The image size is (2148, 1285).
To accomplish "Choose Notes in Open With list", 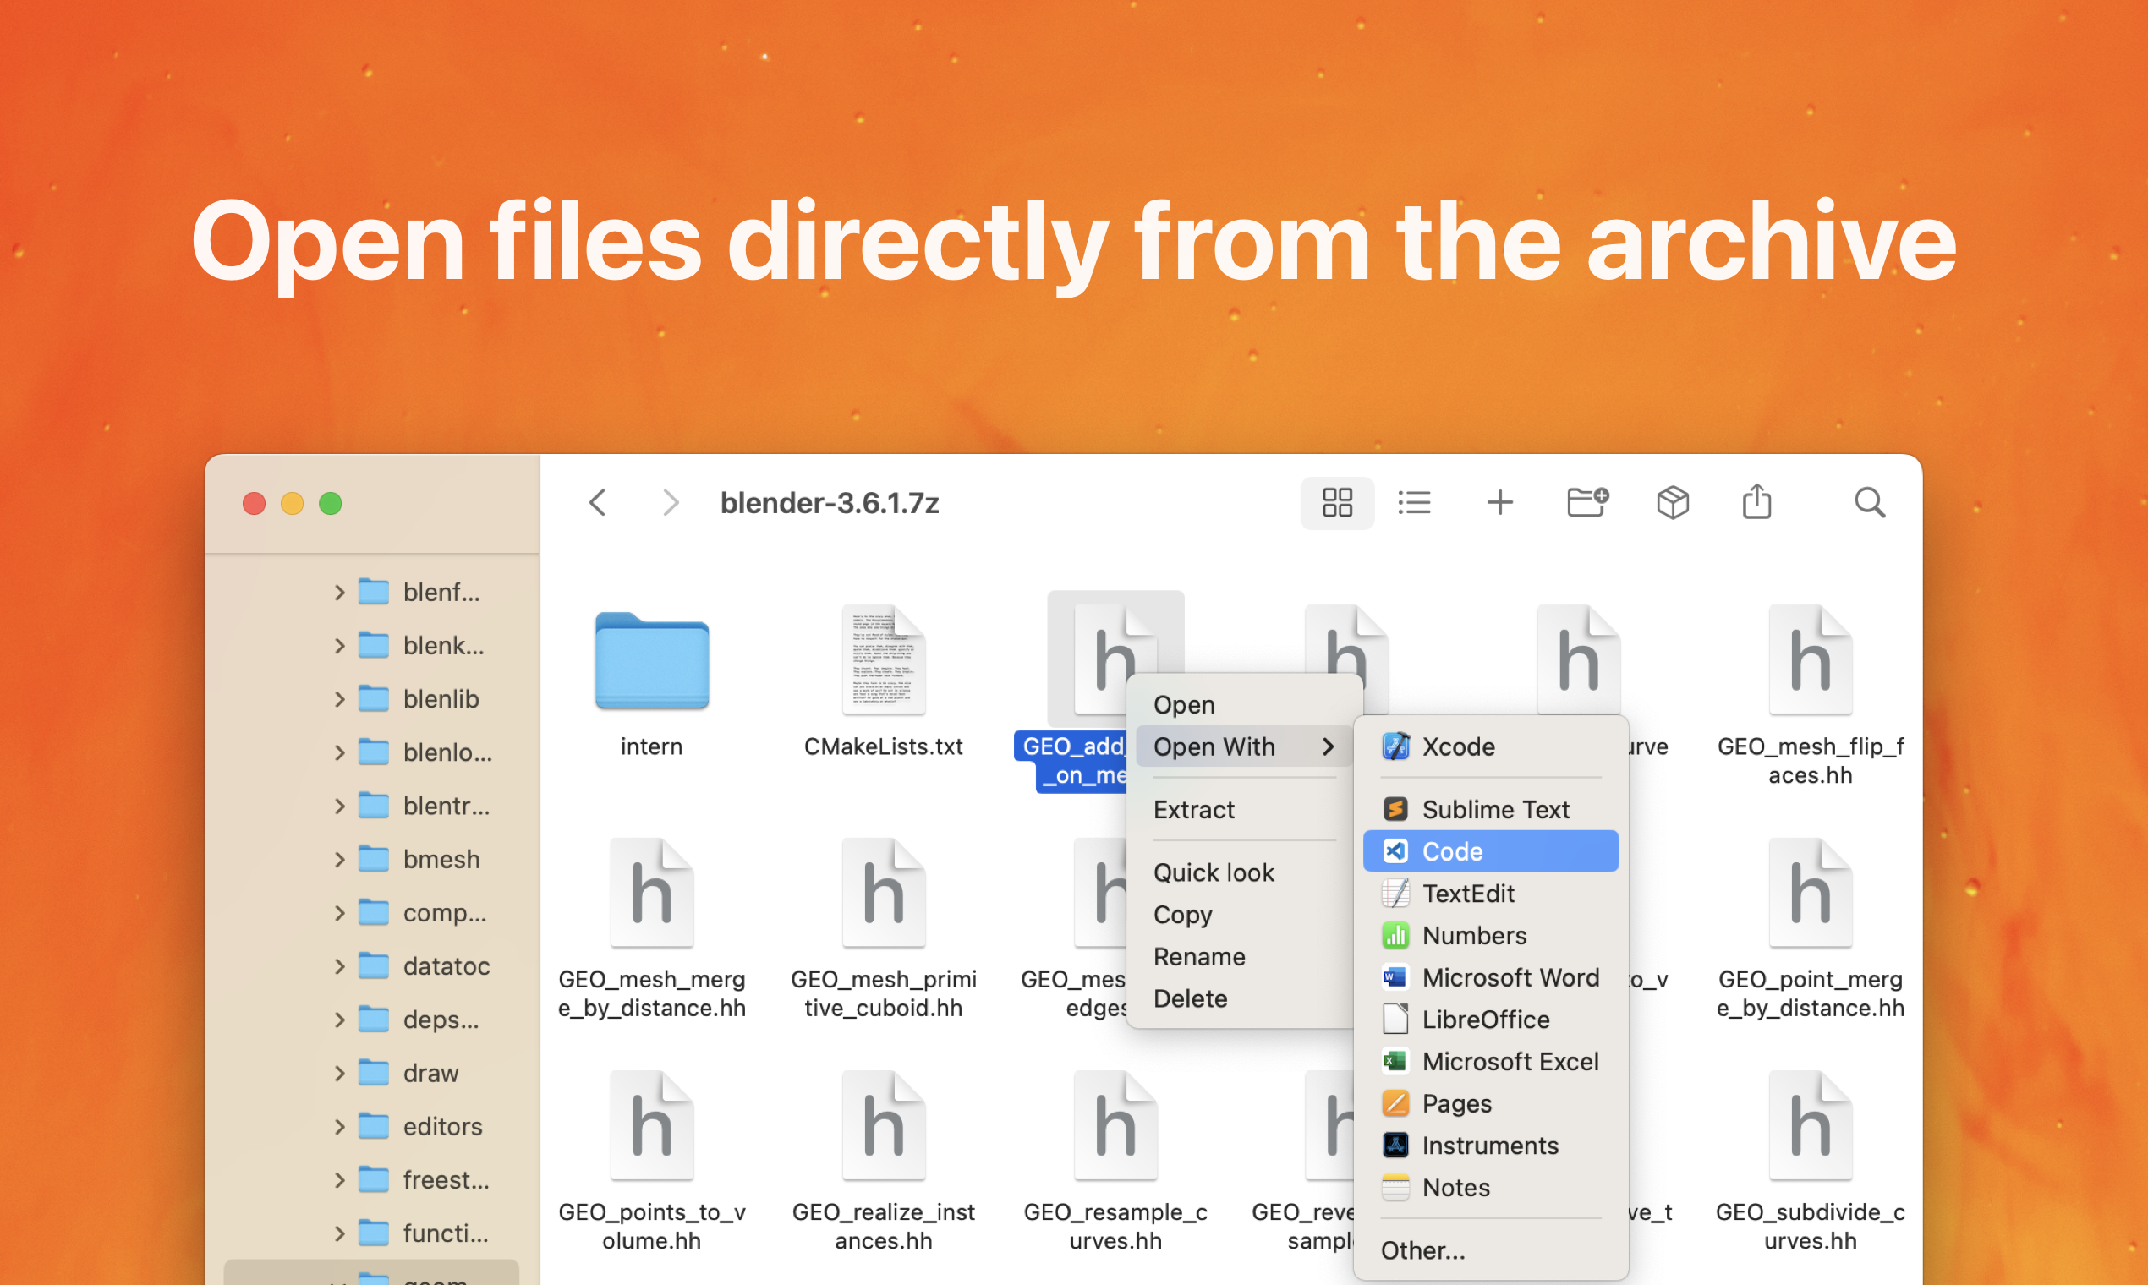I will [x=1491, y=1187].
